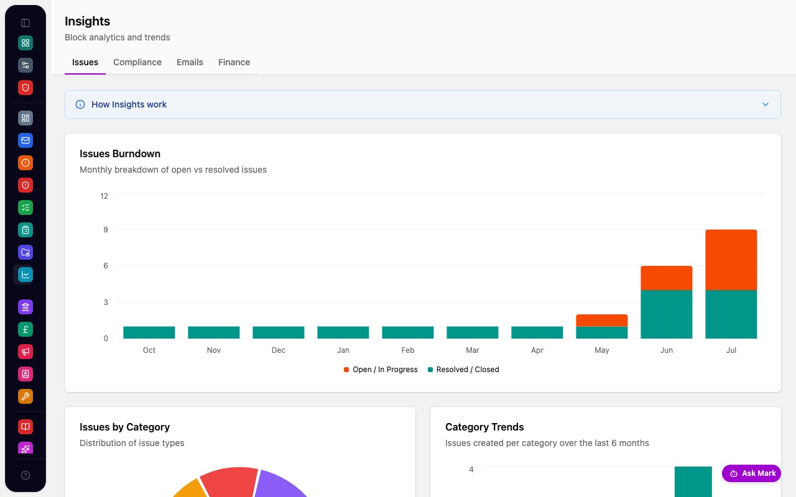Click 'Issues created per category' description
Viewport: 796px width, 497px height.
(x=547, y=443)
